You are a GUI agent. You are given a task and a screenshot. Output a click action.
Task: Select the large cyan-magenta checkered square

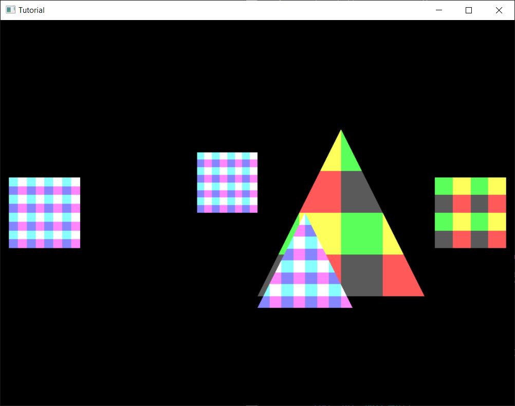click(x=44, y=212)
